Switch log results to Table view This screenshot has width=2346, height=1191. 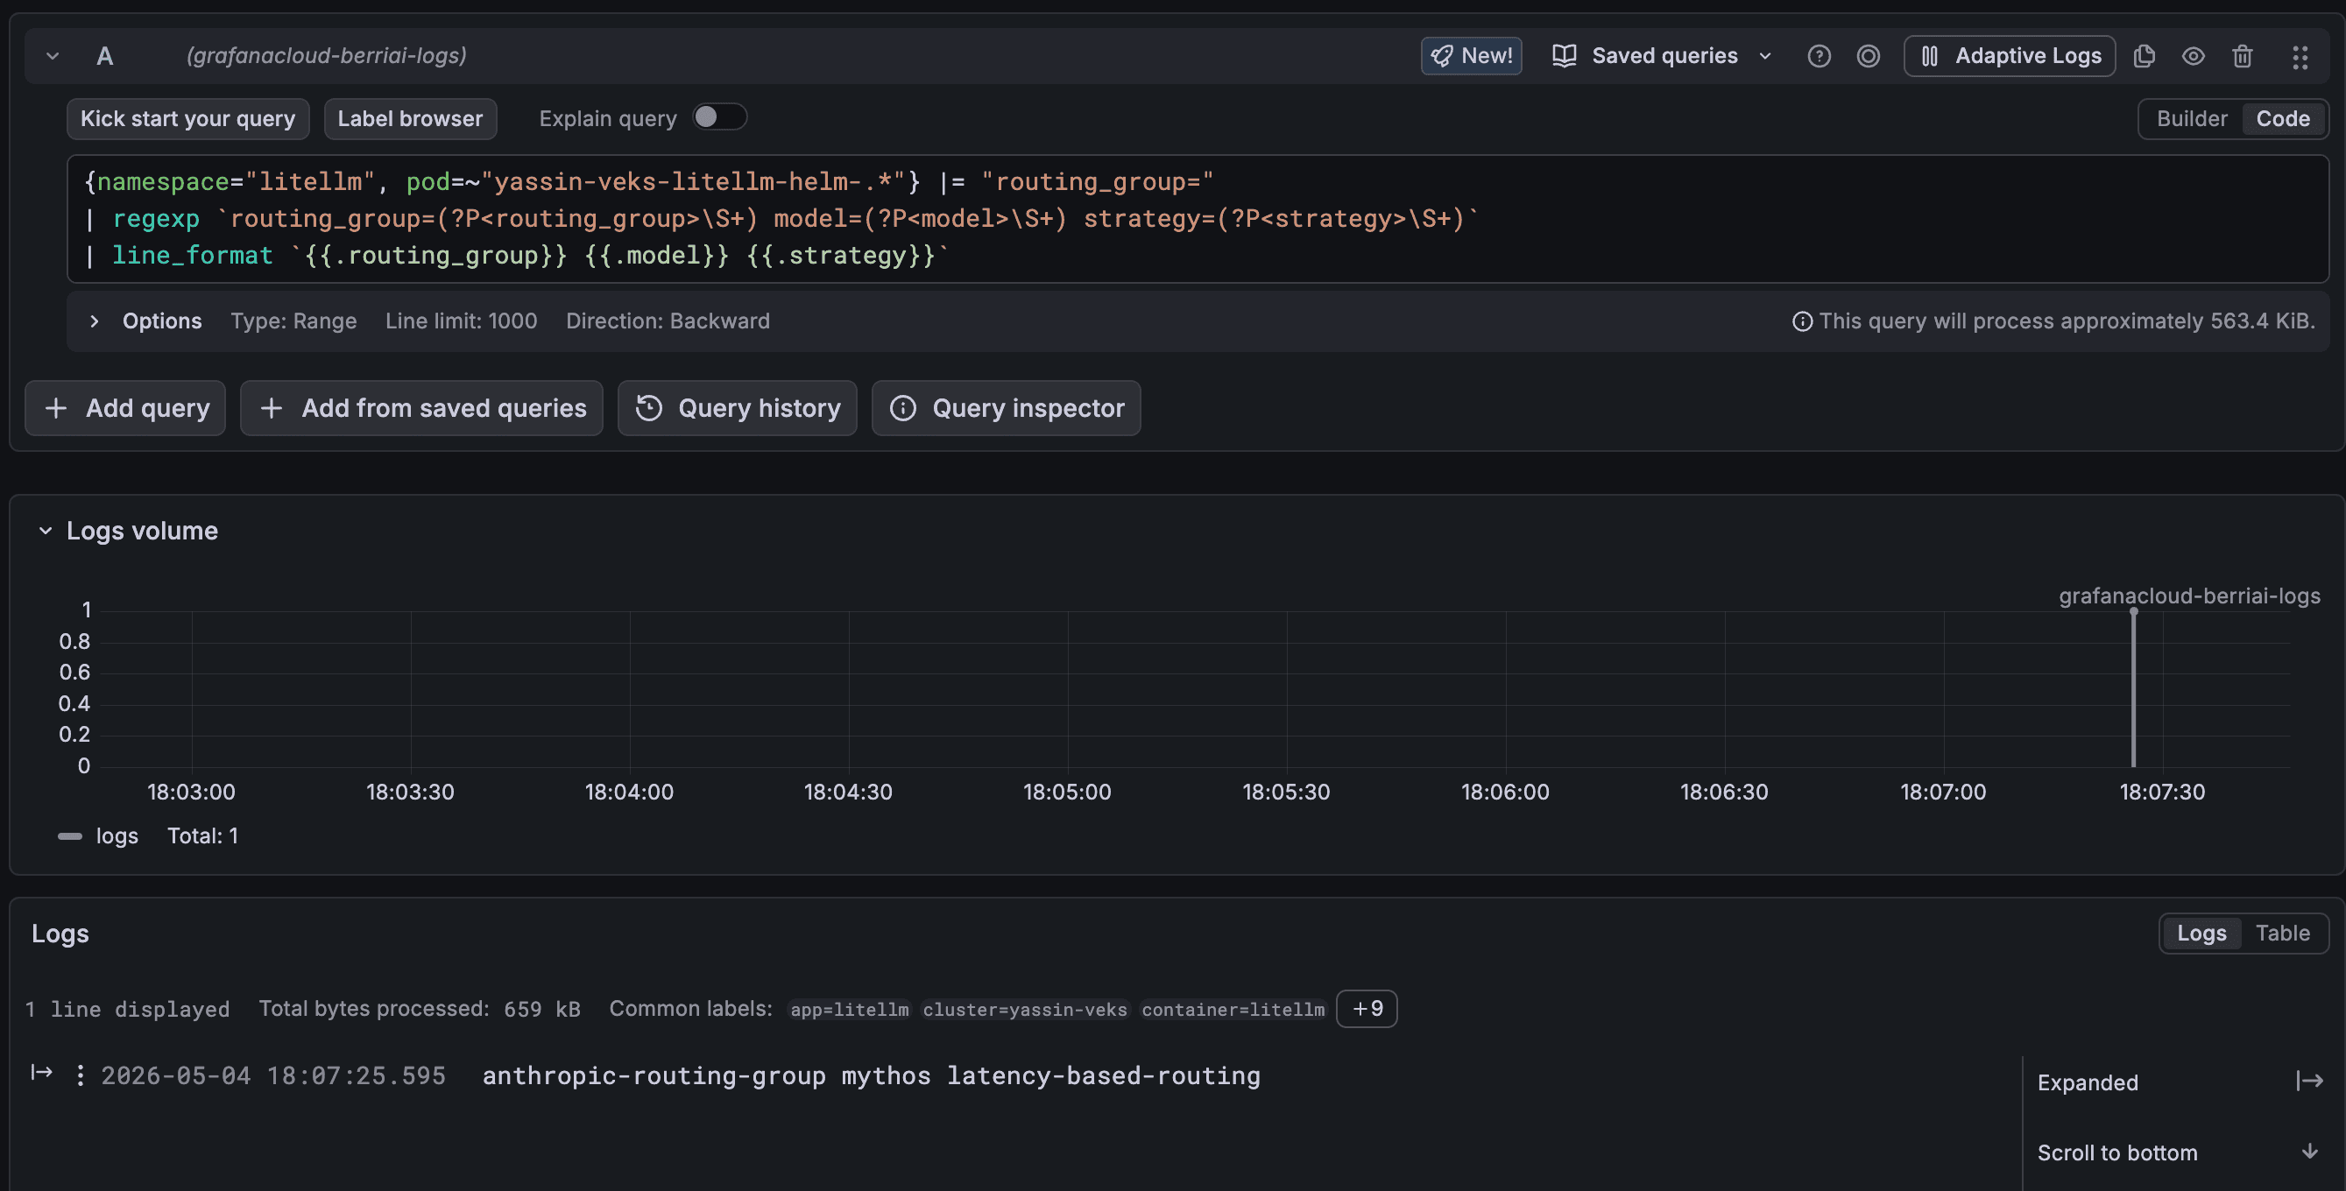click(x=2281, y=934)
